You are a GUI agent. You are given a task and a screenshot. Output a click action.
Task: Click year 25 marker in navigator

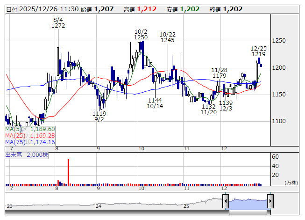(186, 206)
